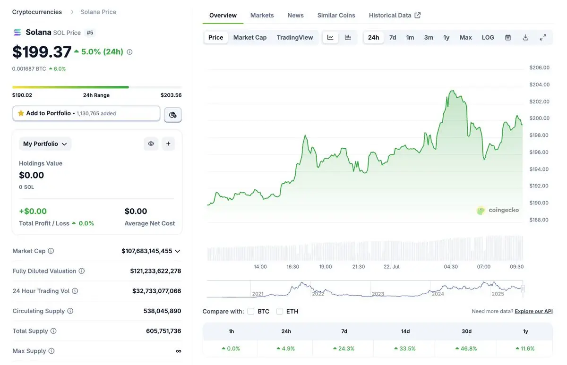Click the 24h Range progress bar
This screenshot has height=365, width=567.
pos(97,87)
